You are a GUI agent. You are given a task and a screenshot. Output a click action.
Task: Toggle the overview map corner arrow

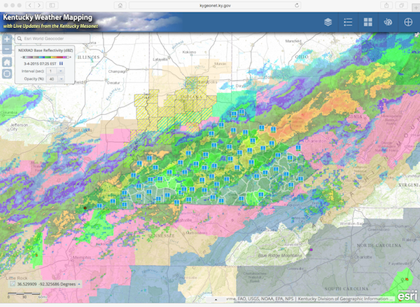(x=417, y=34)
